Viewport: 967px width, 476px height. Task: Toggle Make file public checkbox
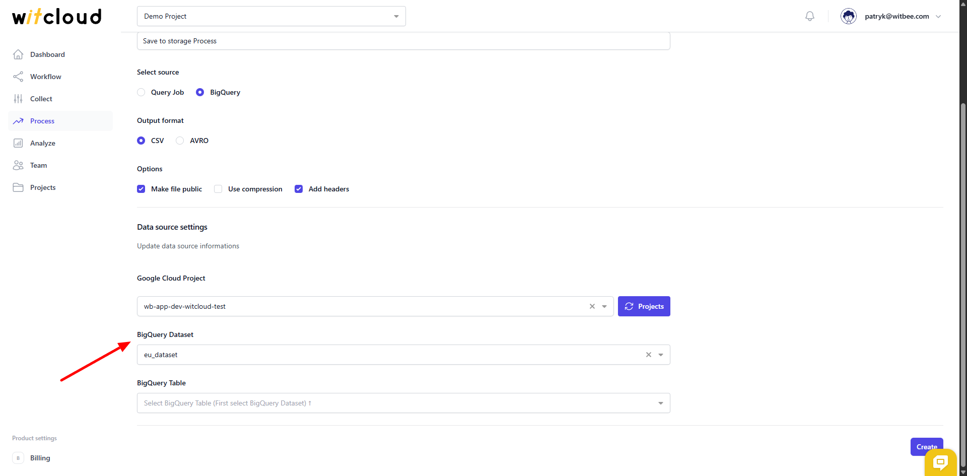141,189
